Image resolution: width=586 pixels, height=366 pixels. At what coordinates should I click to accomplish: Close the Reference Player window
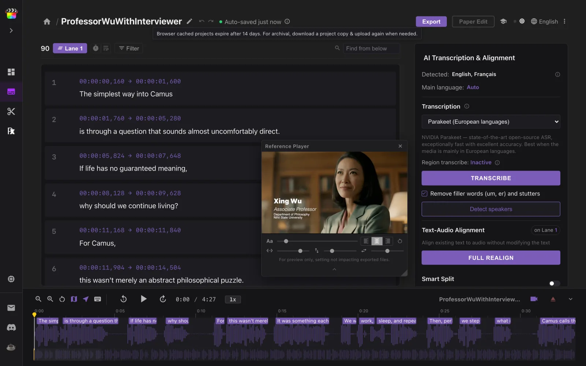click(400, 146)
